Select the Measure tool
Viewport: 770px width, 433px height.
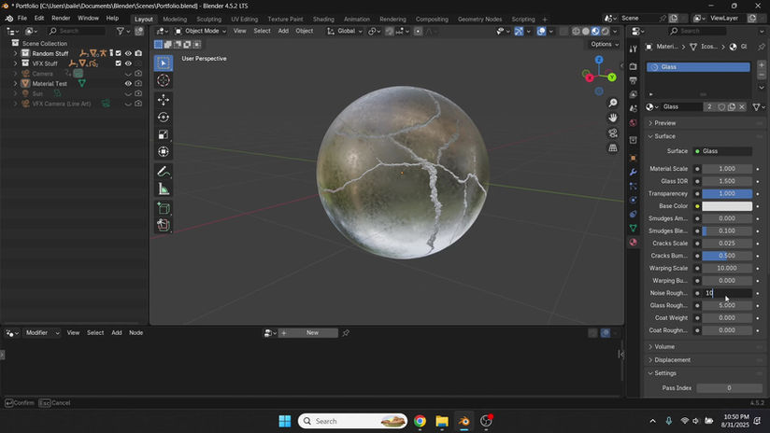164,189
